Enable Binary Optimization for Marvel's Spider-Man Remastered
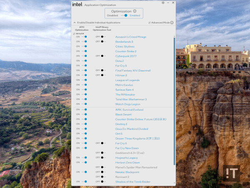Viewport: 250px width, 188px height. coord(103,167)
